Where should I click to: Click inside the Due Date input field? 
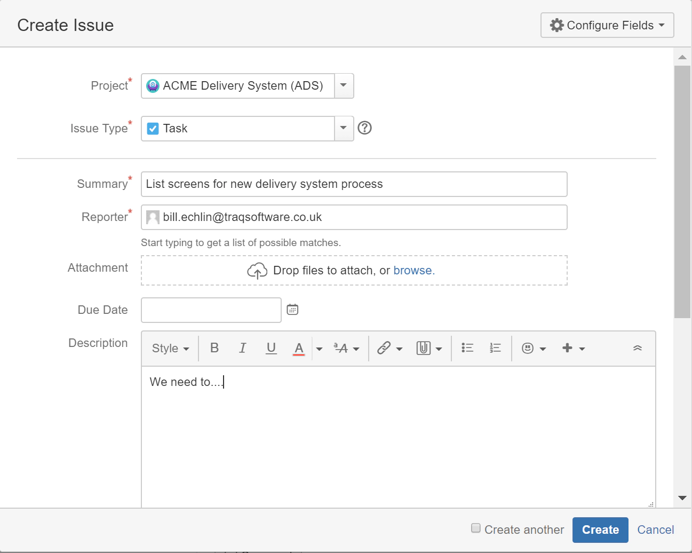211,310
